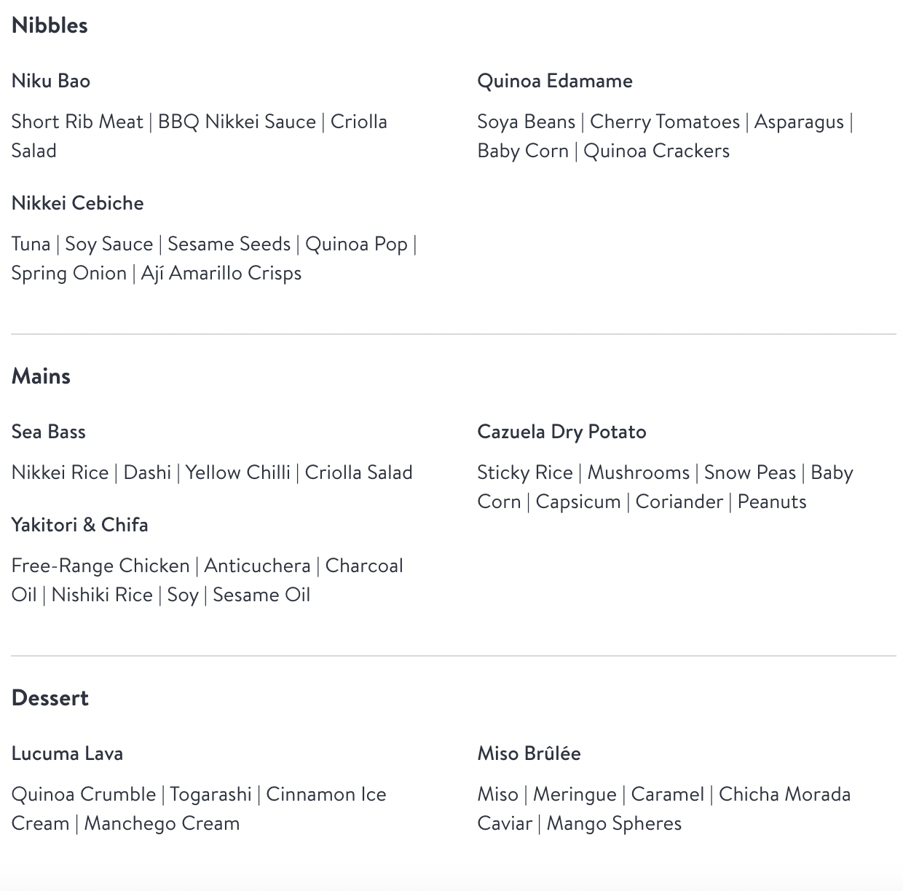Click the BBQ Nikkei Sauce ingredient text
The width and height of the screenshot is (903, 891).
tap(237, 122)
